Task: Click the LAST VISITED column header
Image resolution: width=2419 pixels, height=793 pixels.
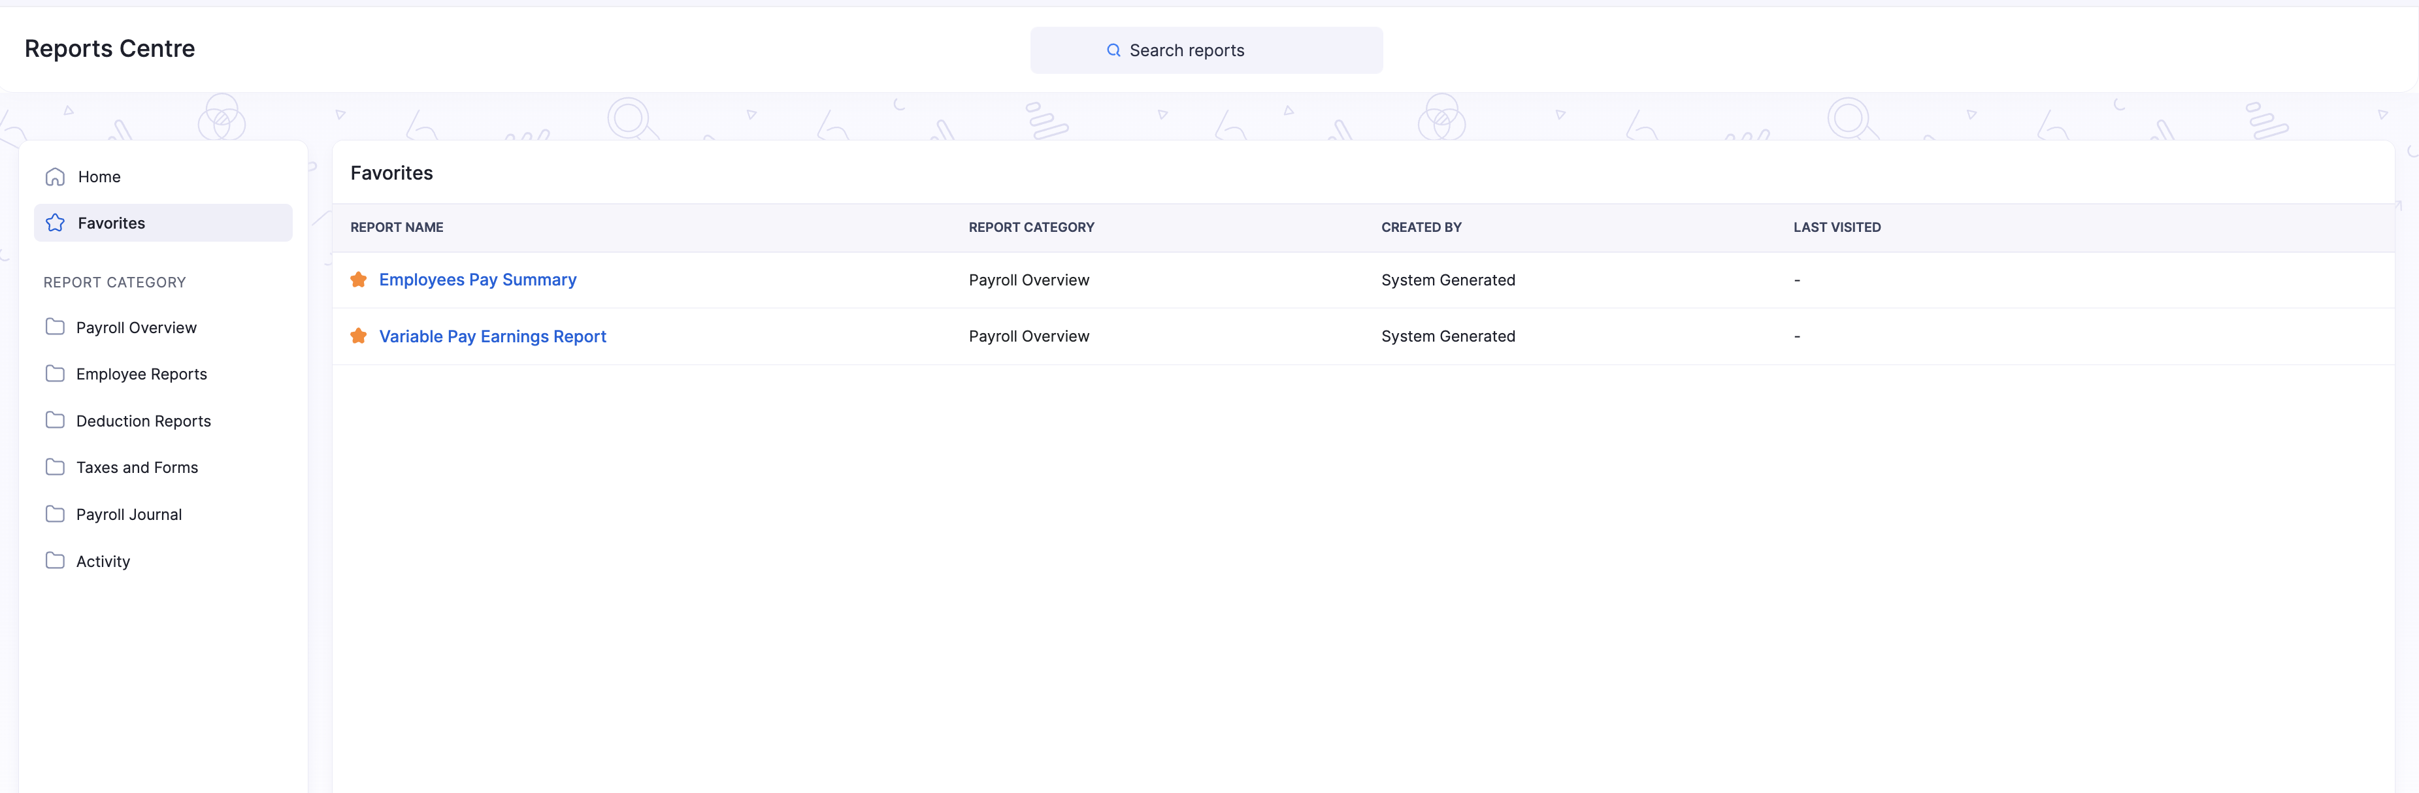Action: pos(1837,227)
